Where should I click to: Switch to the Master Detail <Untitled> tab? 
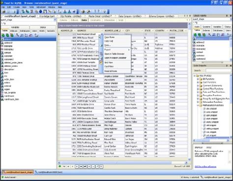[x=100, y=16]
